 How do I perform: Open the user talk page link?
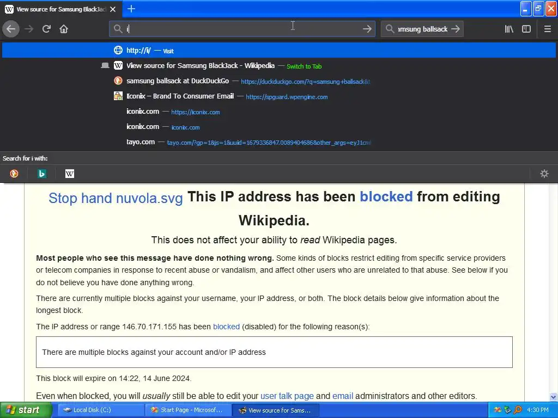pyautogui.click(x=287, y=396)
